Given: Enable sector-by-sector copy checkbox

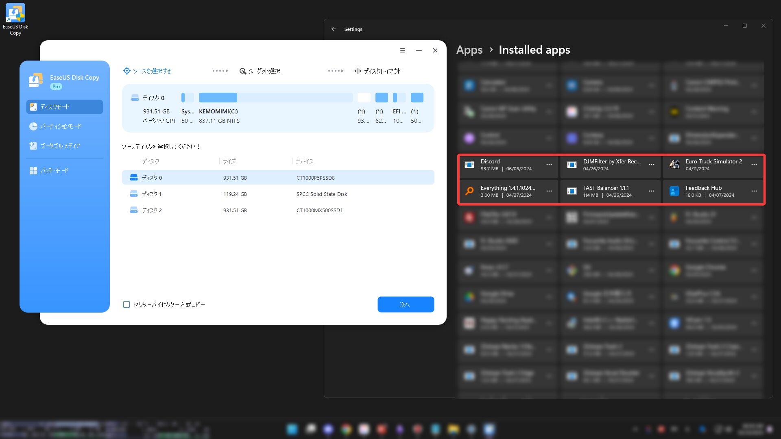Looking at the screenshot, I should 127,304.
